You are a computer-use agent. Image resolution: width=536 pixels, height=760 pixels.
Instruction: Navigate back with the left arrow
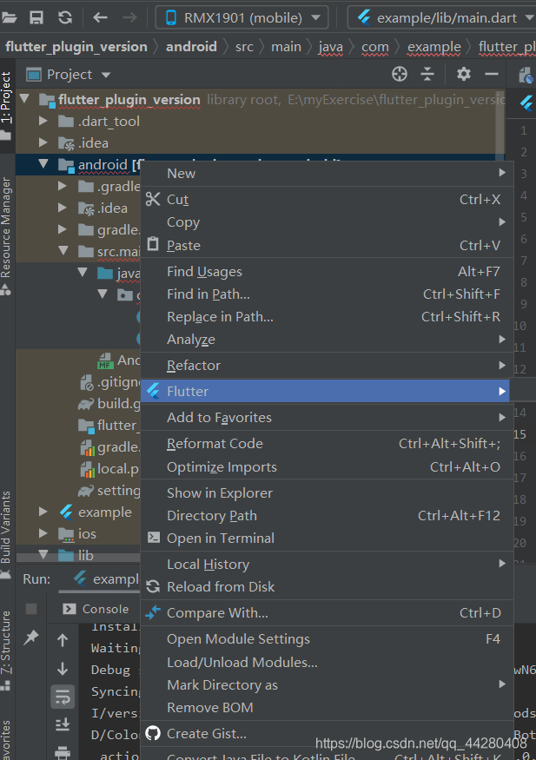[x=100, y=18]
